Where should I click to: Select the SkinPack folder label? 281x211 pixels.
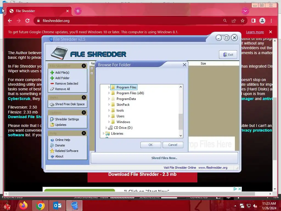pos(123,105)
